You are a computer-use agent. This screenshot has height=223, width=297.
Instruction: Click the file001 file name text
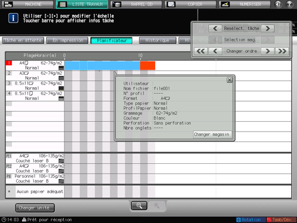(x=162, y=89)
